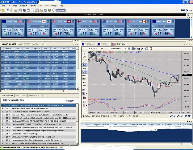Open the calendar icon in the main toolbar
The width and height of the screenshot is (193, 150).
16,10
